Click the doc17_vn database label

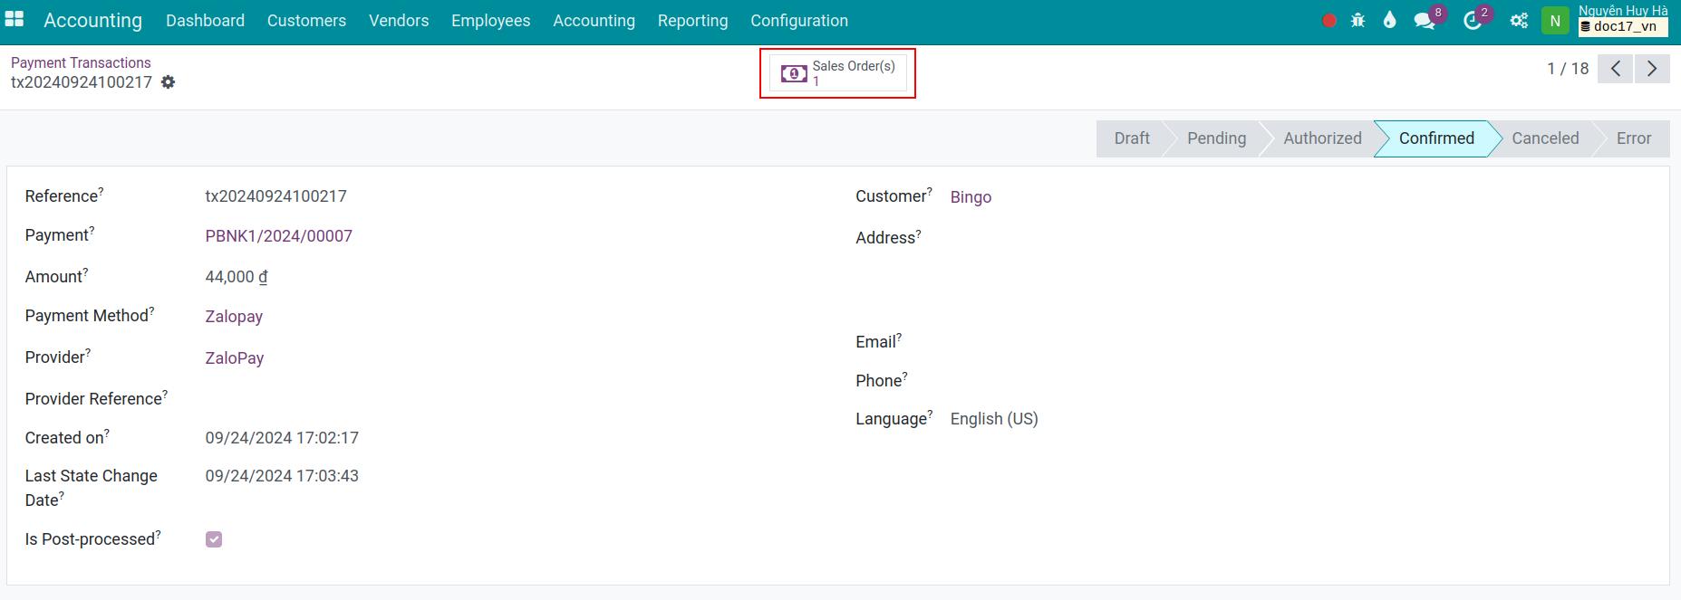tap(1623, 27)
